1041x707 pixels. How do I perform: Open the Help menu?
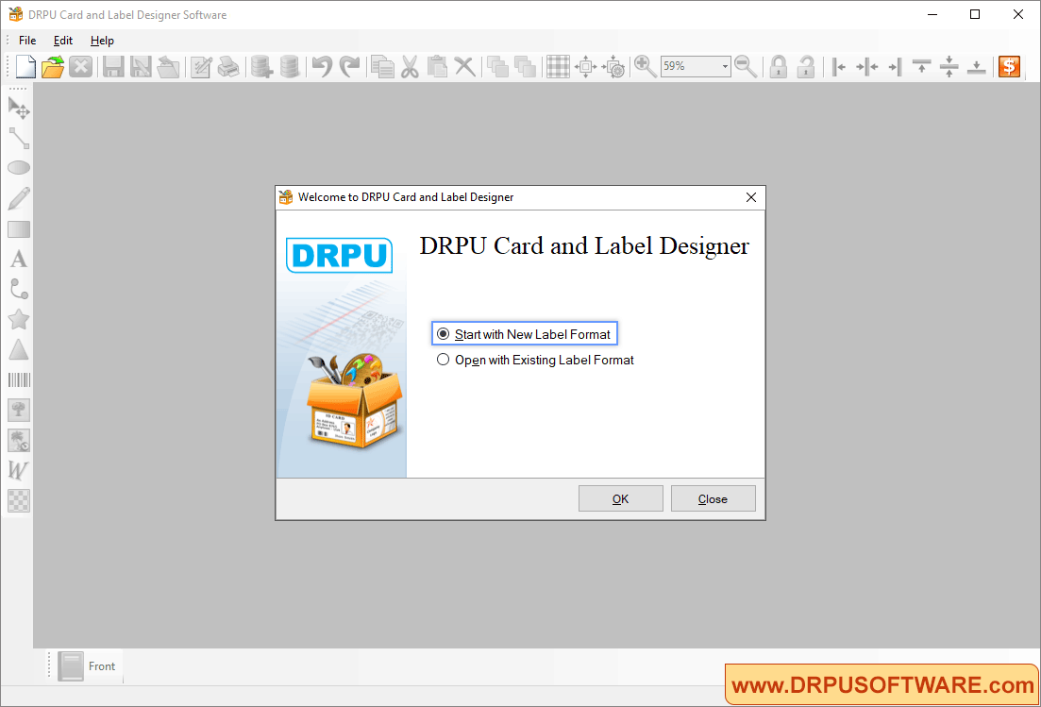(x=102, y=41)
